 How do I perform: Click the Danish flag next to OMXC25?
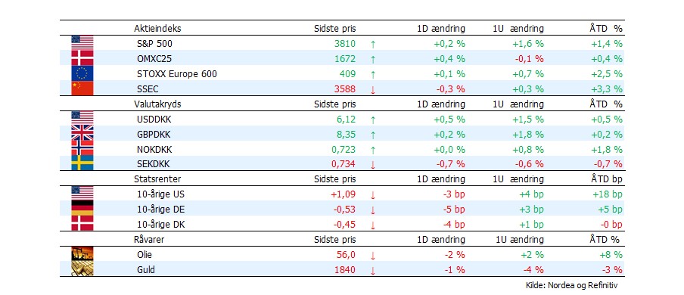(82, 58)
